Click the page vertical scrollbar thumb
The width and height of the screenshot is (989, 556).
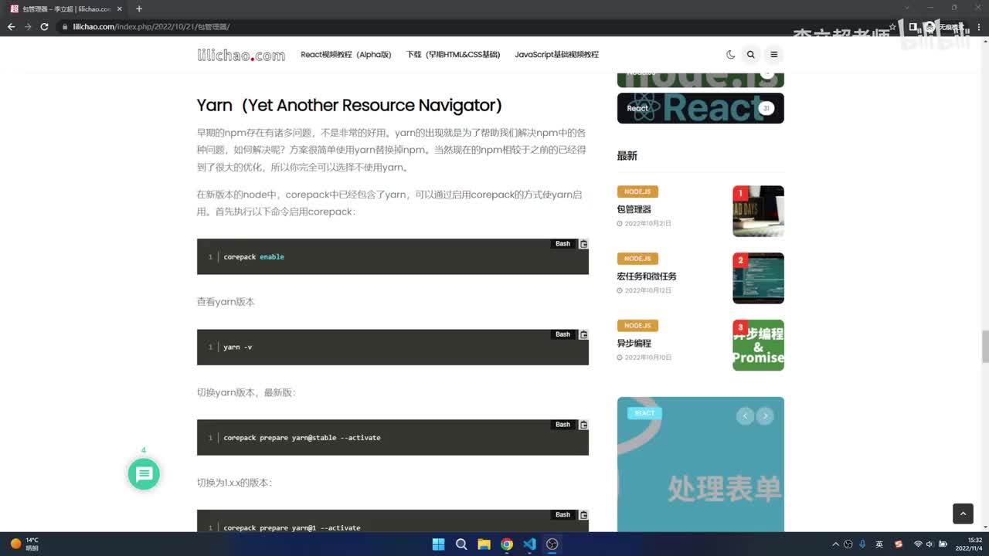click(984, 346)
